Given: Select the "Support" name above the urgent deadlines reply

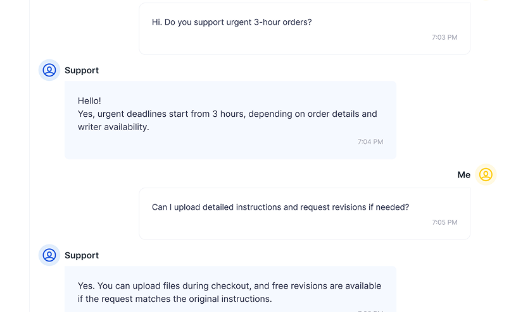Looking at the screenshot, I should coord(82,70).
